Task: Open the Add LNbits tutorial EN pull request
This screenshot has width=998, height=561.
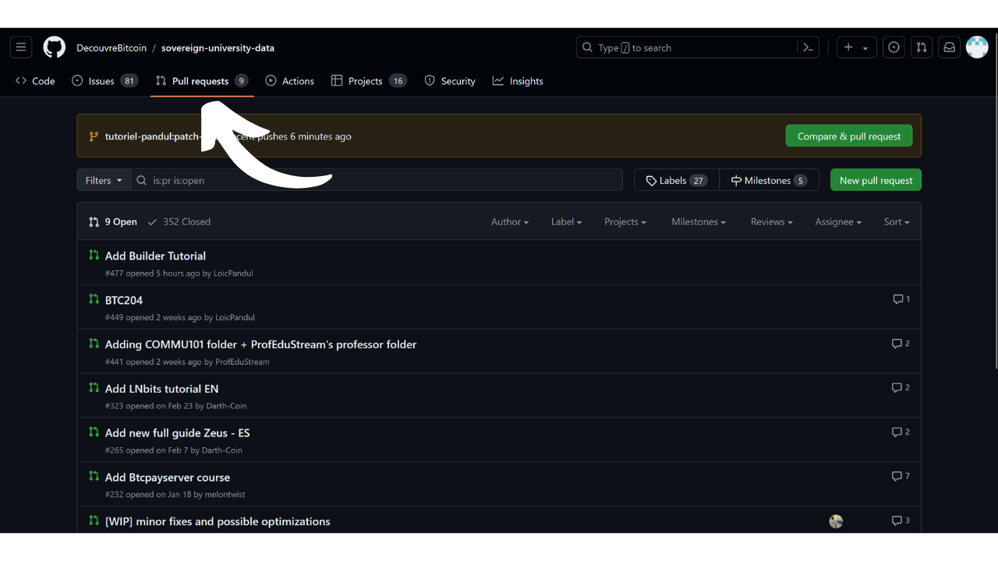Action: 161,389
